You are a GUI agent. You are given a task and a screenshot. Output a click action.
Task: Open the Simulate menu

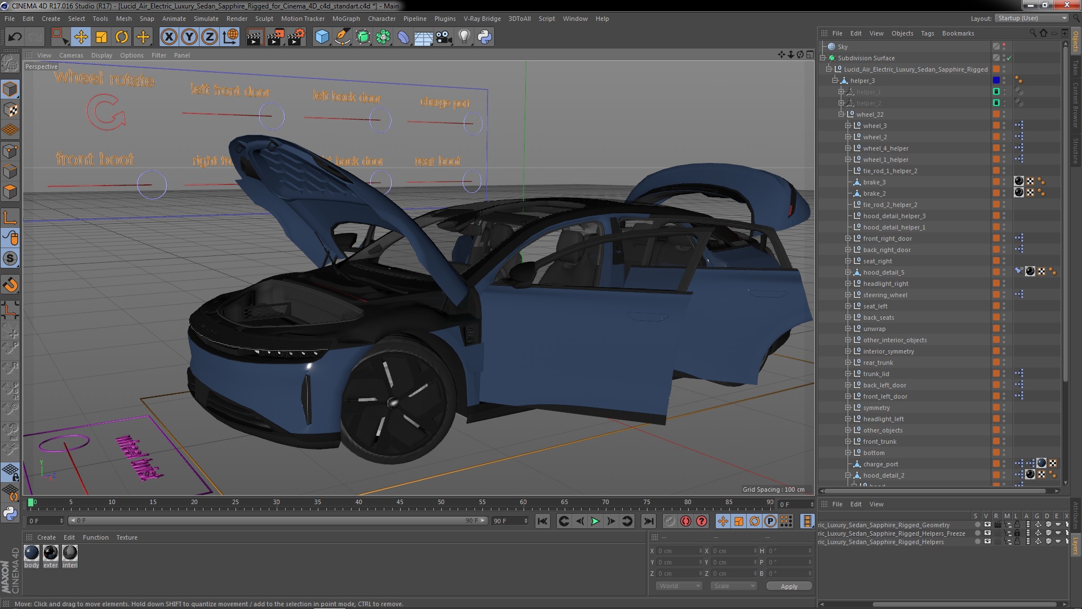tap(206, 19)
